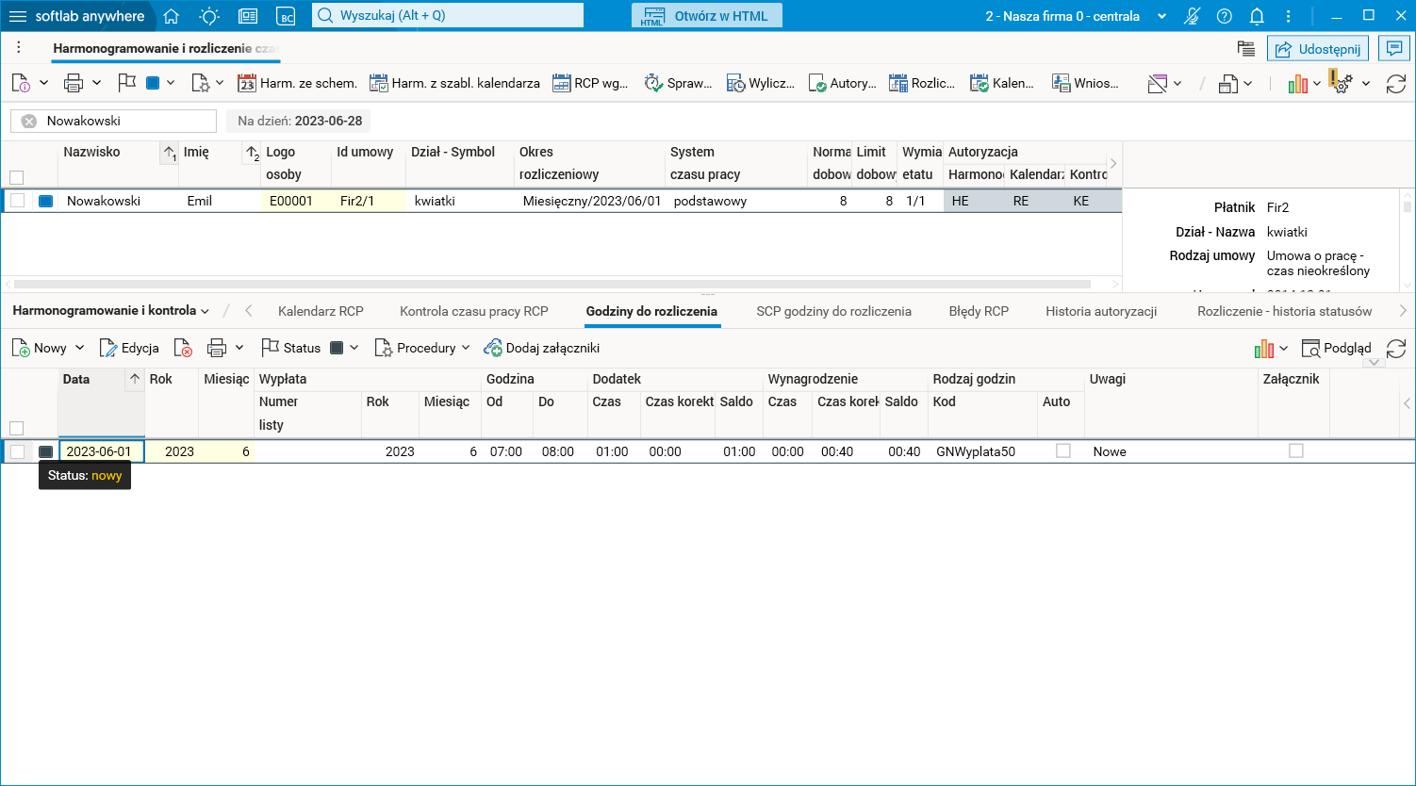Click the Harm. ze schem. button
Image resolution: width=1416 pixels, height=786 pixels.
(297, 83)
